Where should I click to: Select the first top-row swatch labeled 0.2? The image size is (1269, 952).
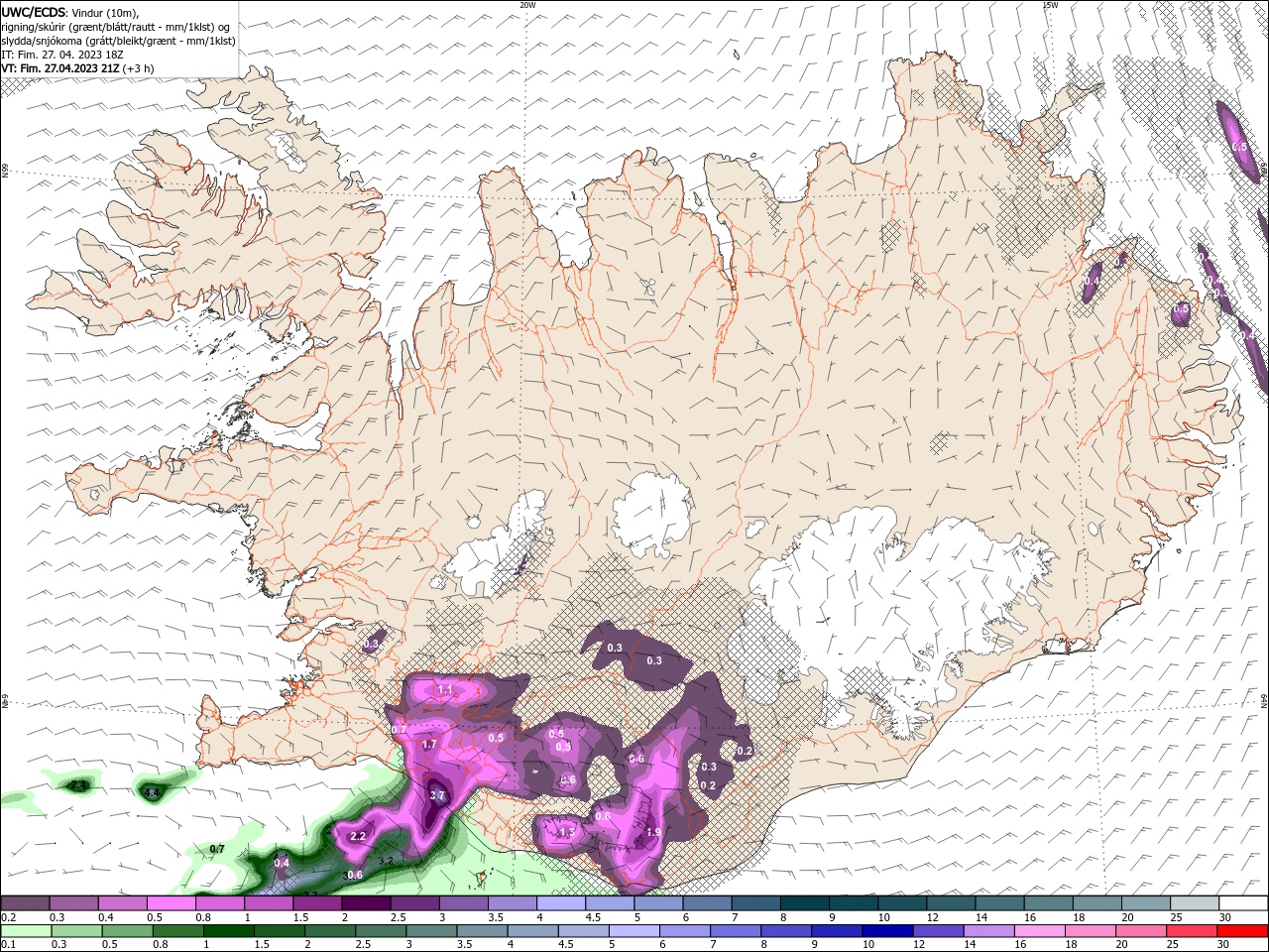point(25,903)
